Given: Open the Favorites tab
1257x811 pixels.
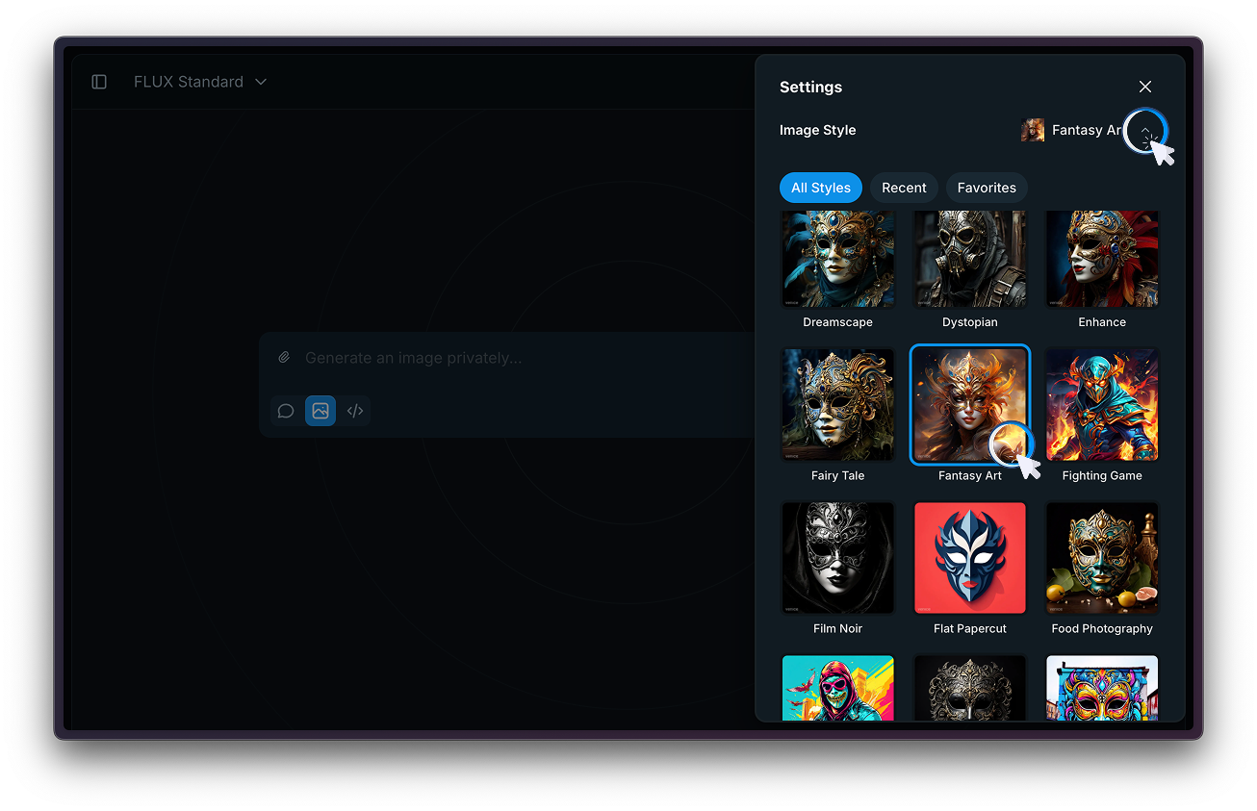Looking at the screenshot, I should [987, 188].
